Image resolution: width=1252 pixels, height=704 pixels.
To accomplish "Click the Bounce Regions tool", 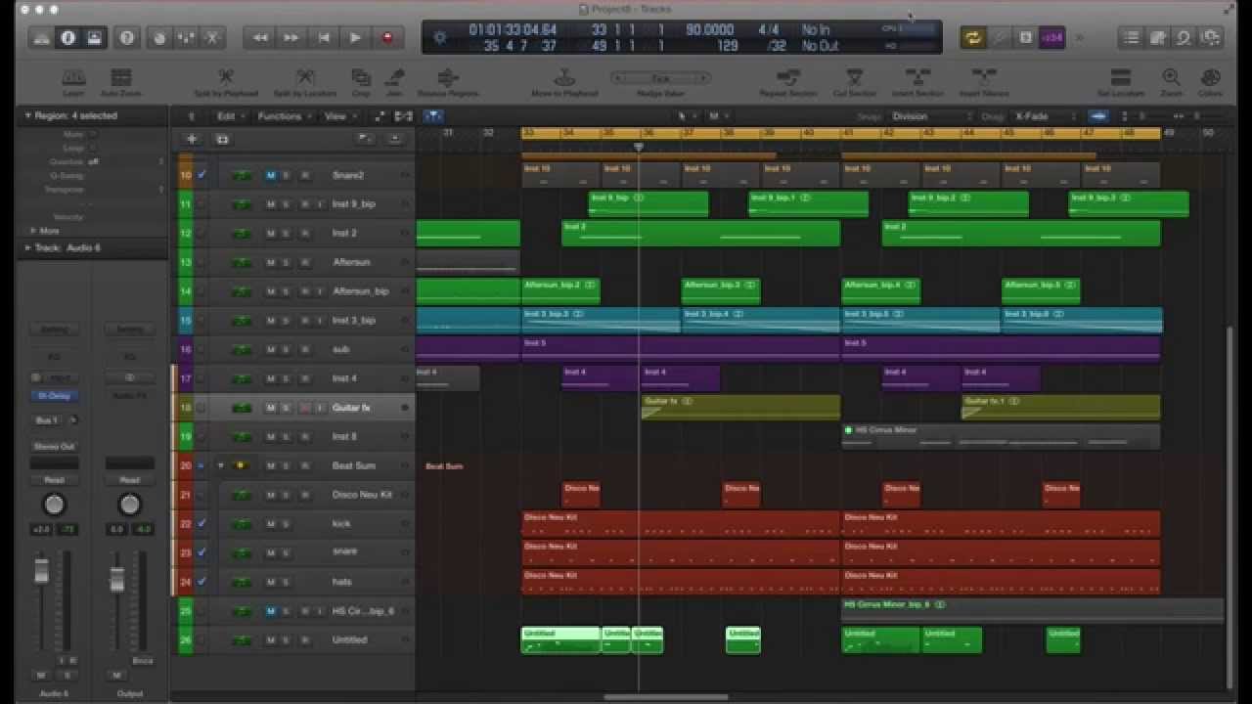I will pos(448,82).
